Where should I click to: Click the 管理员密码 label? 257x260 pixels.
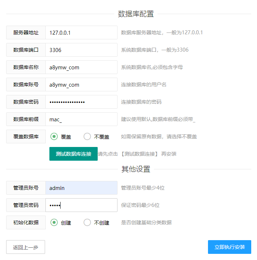(26, 205)
